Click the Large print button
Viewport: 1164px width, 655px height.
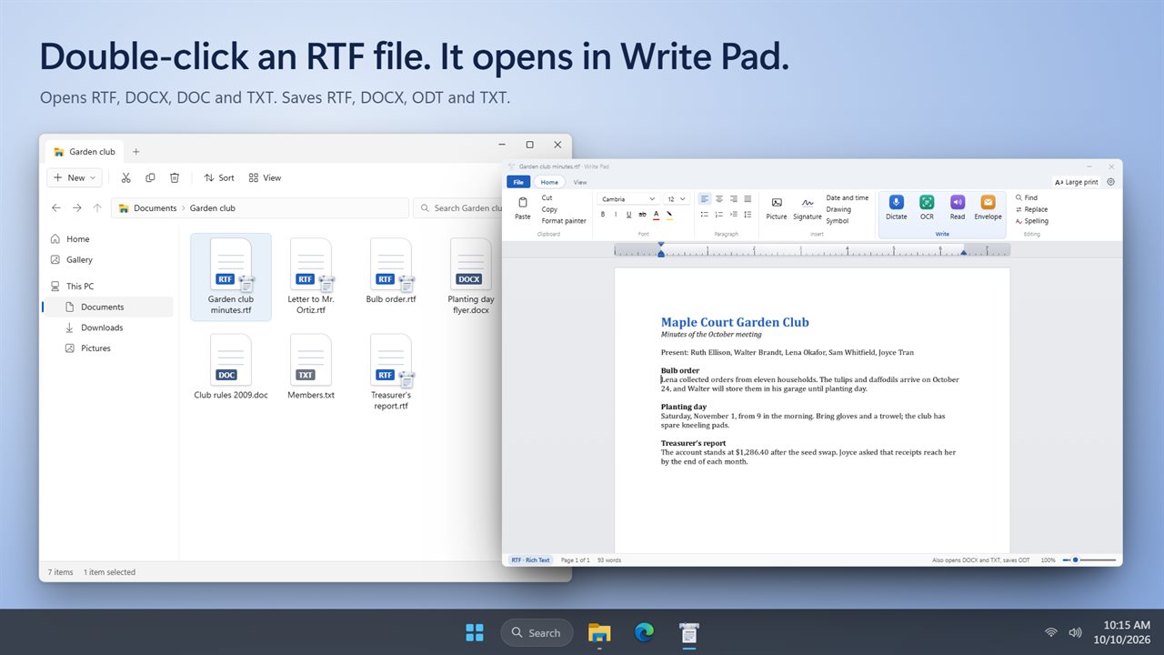[1076, 182]
